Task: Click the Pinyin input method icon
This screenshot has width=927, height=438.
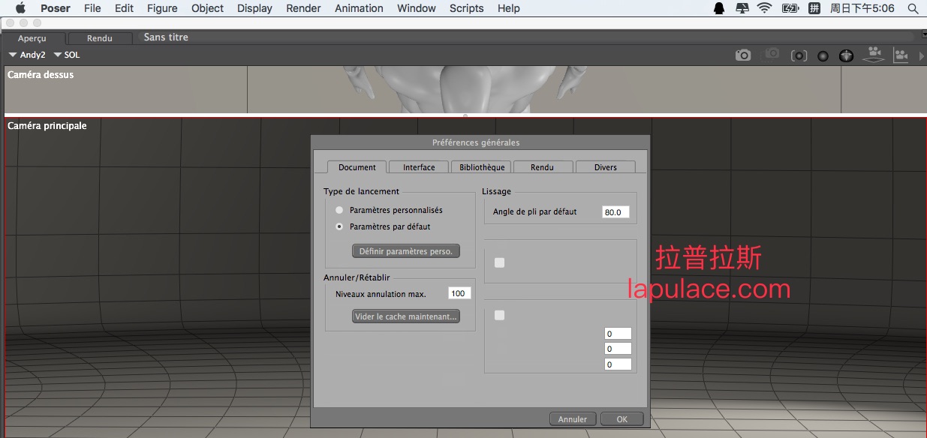Action: (814, 8)
